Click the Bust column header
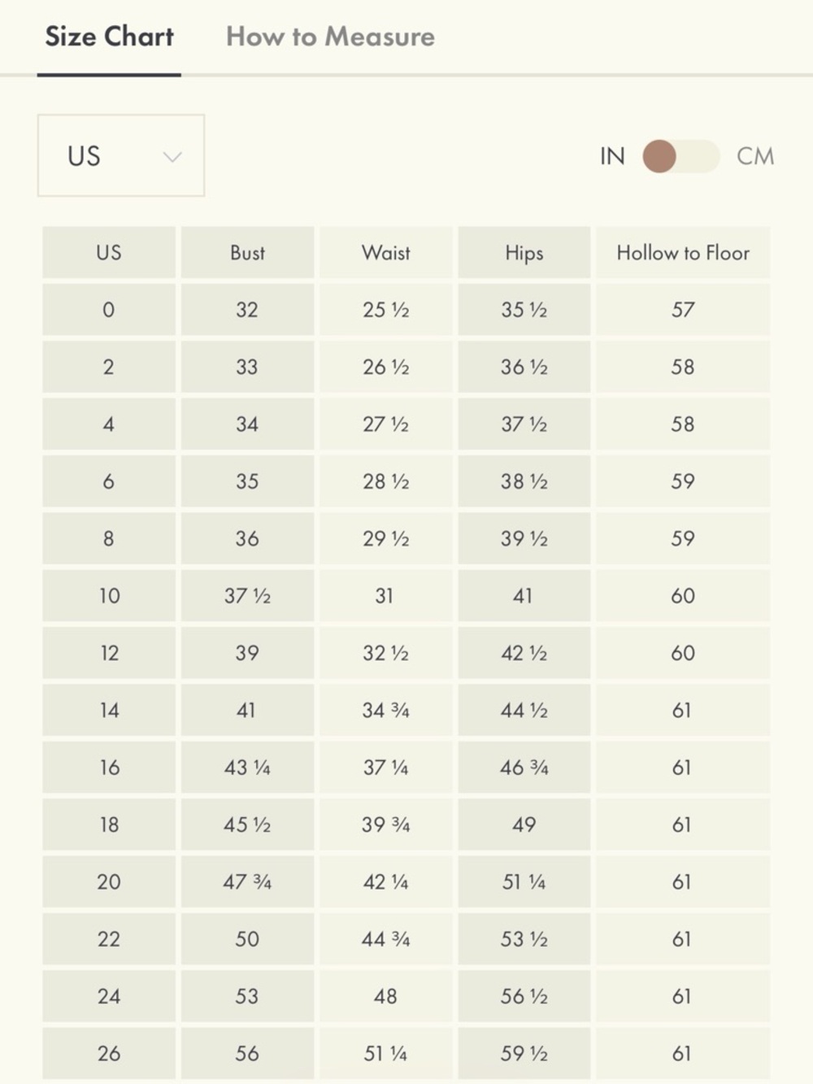 coord(247,253)
